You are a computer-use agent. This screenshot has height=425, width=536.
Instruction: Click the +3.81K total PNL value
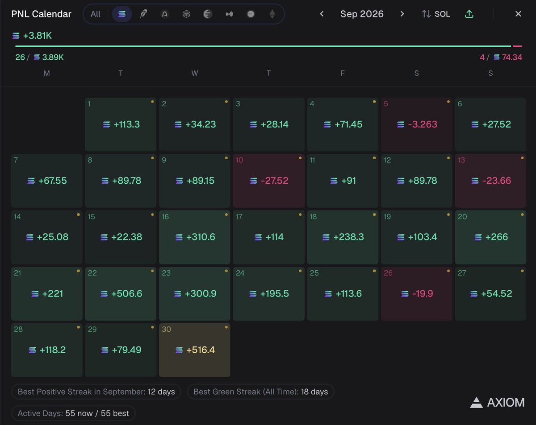32,36
